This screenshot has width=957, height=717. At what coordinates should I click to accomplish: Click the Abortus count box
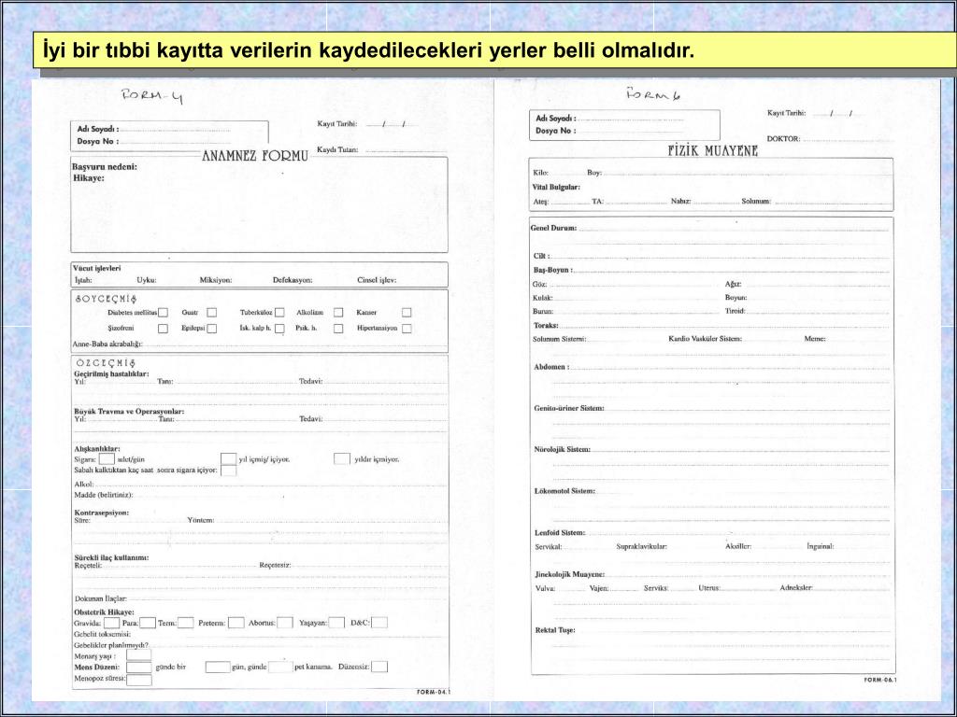285,623
